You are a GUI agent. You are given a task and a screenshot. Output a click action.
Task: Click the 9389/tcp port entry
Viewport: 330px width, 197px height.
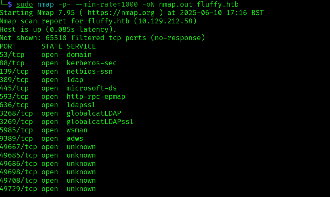(x=16, y=139)
